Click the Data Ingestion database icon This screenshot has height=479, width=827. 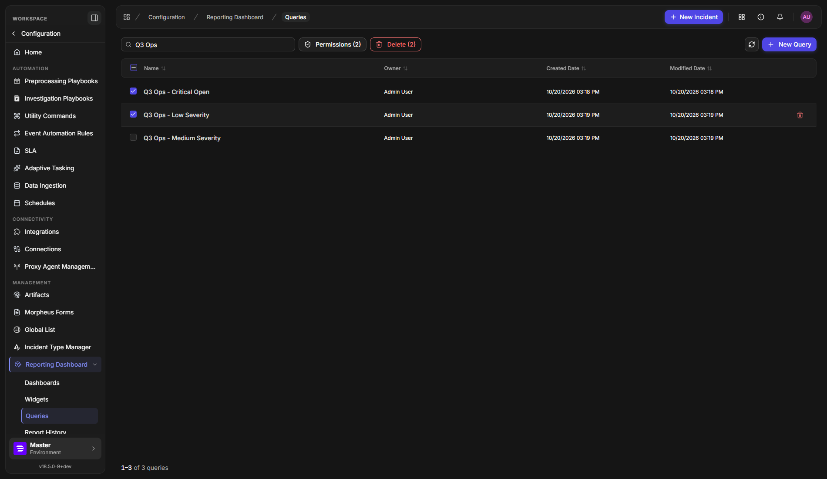17,186
